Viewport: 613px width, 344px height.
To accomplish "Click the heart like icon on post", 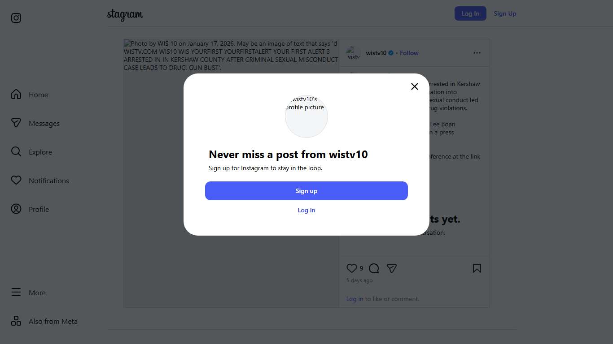I will pyautogui.click(x=352, y=268).
